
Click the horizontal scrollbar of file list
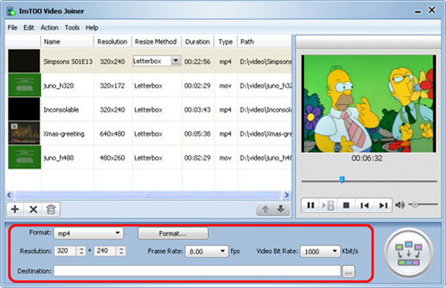point(148,195)
